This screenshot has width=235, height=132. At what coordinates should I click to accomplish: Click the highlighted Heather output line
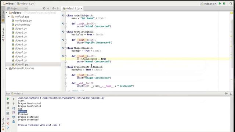pos(22,111)
